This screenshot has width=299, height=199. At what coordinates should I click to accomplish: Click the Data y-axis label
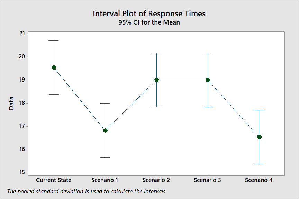[x=11, y=103]
